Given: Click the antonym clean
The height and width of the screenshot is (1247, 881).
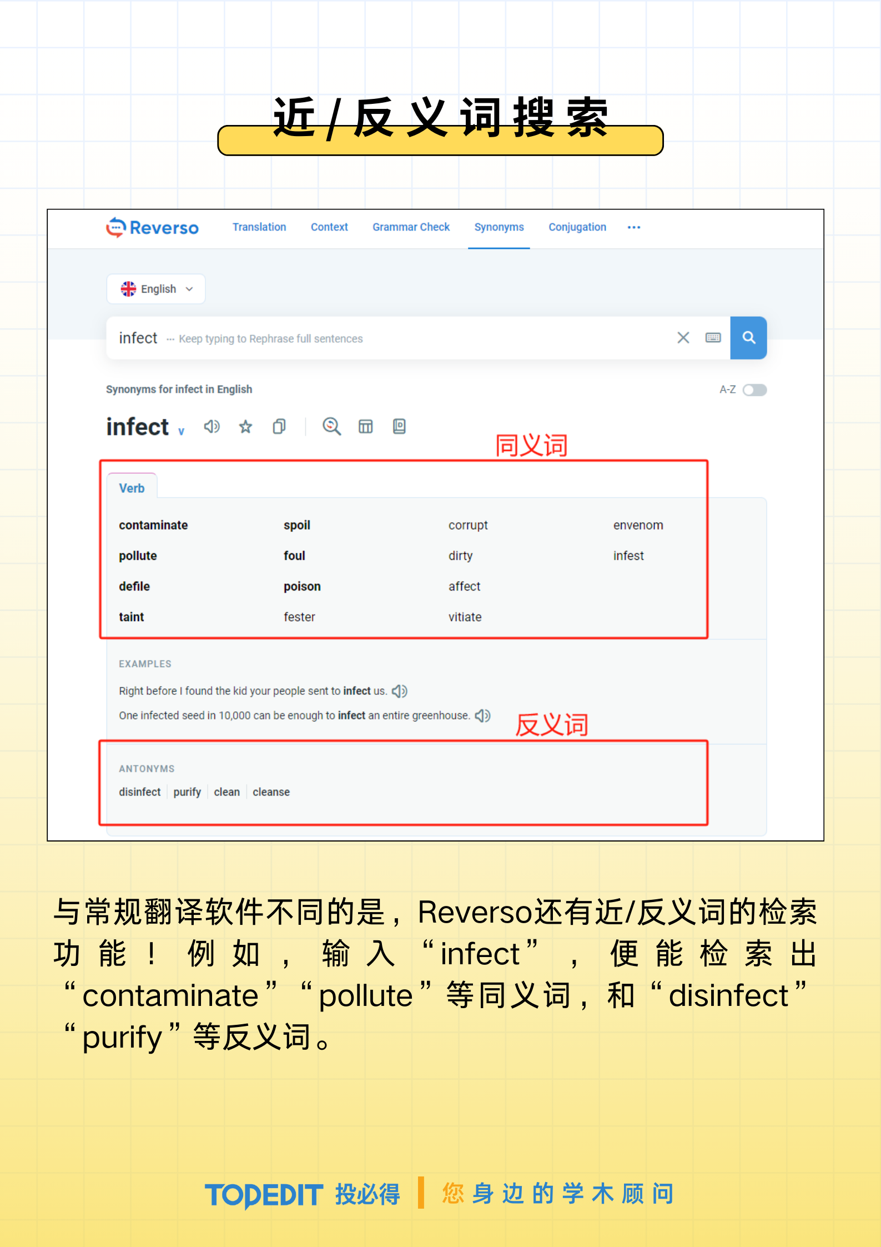Looking at the screenshot, I should 226,792.
